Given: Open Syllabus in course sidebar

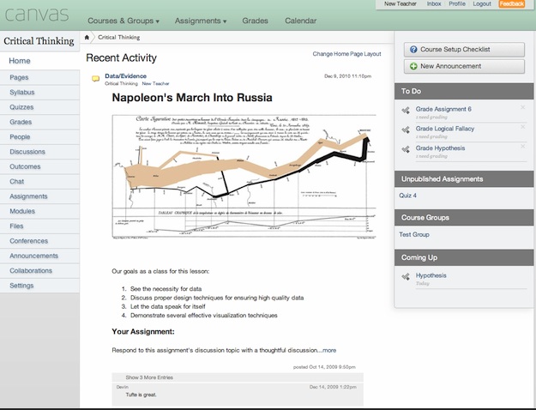Looking at the screenshot, I should point(39,93).
